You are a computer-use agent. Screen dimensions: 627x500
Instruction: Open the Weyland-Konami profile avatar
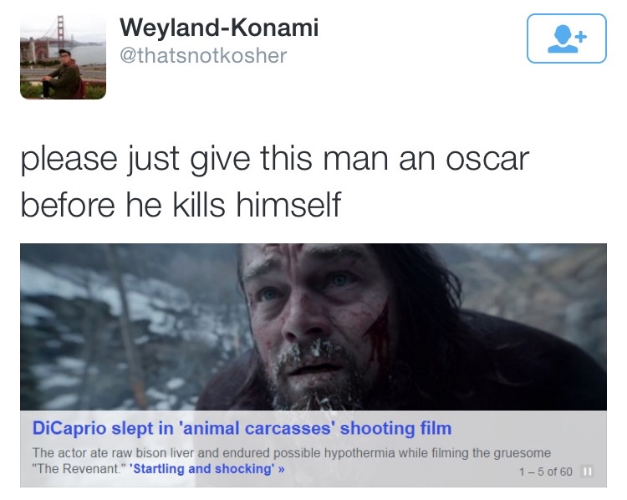[x=63, y=57]
